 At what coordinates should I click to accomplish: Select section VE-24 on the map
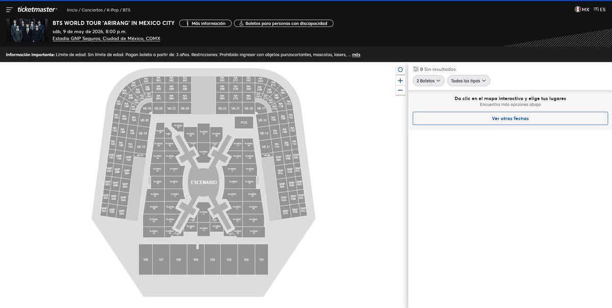pos(185,109)
